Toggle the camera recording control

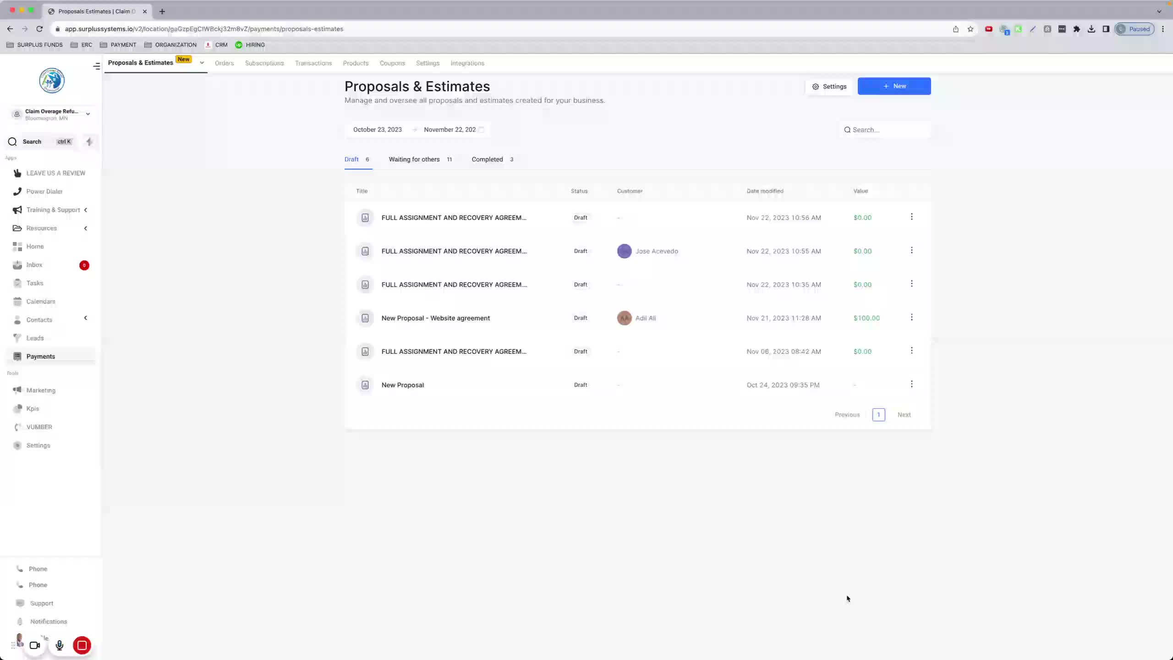point(35,645)
